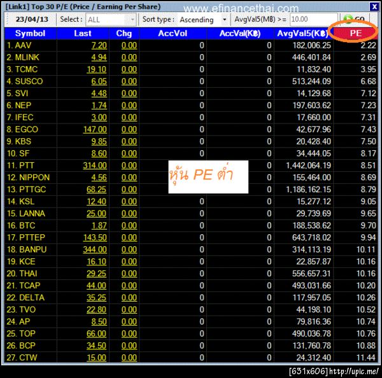This screenshot has height=378, width=382.
Task: Click the GO button
Action: [355, 19]
